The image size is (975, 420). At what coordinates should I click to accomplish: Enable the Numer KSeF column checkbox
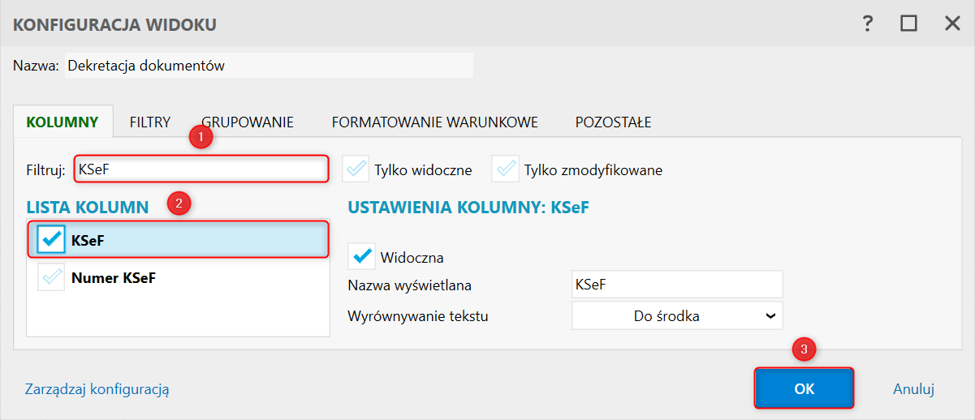51,278
